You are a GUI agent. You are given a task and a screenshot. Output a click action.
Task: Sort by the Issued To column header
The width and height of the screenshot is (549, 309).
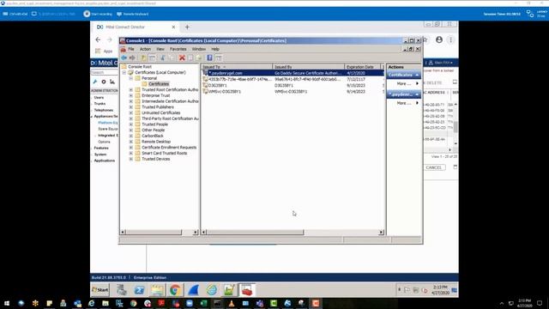(x=237, y=67)
